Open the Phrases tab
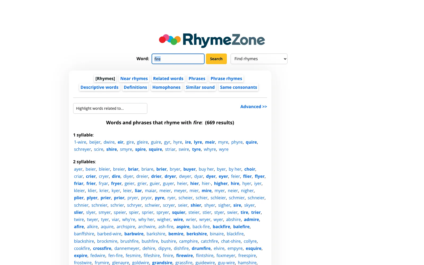This screenshot has width=424, height=265. pos(197,78)
